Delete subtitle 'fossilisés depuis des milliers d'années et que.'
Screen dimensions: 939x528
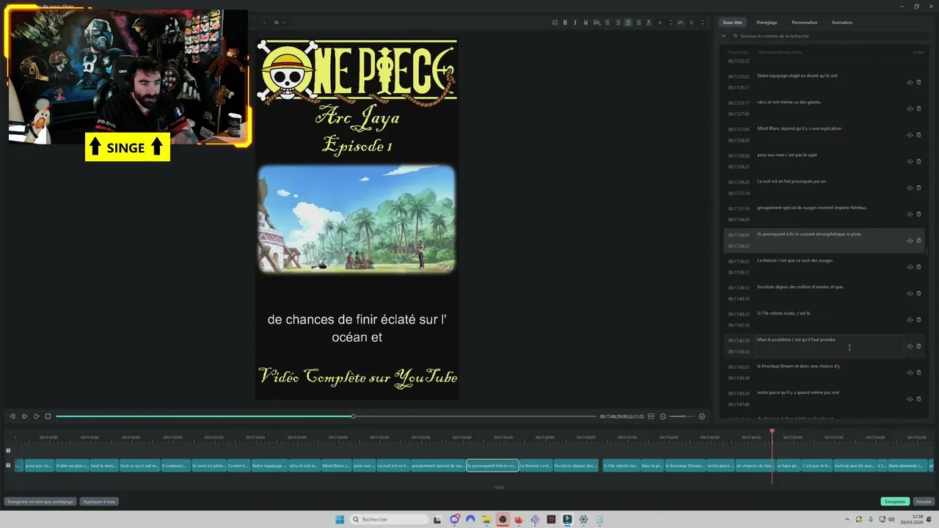pos(918,293)
